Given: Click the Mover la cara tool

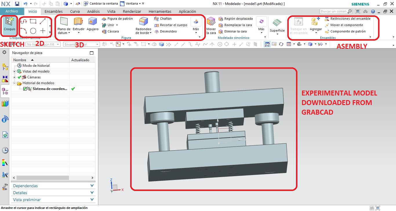Looking at the screenshot, I should point(211,26).
